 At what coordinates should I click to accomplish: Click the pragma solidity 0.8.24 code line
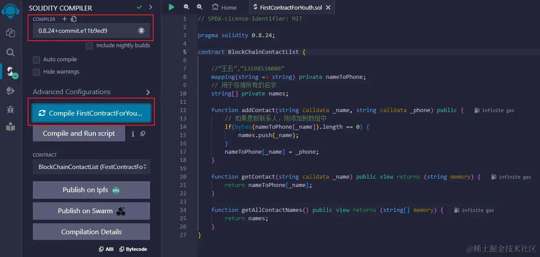[x=236, y=35]
